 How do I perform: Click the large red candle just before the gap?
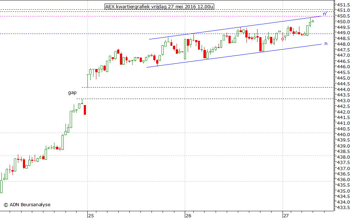point(85,110)
